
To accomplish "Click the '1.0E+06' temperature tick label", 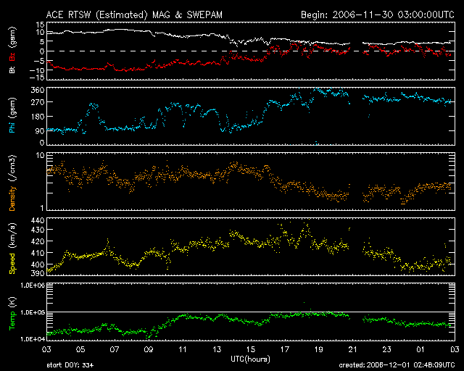I will [x=33, y=285].
